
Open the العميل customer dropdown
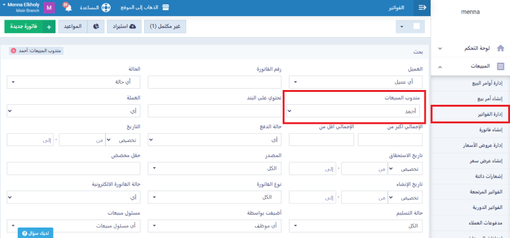pyautogui.click(x=356, y=82)
